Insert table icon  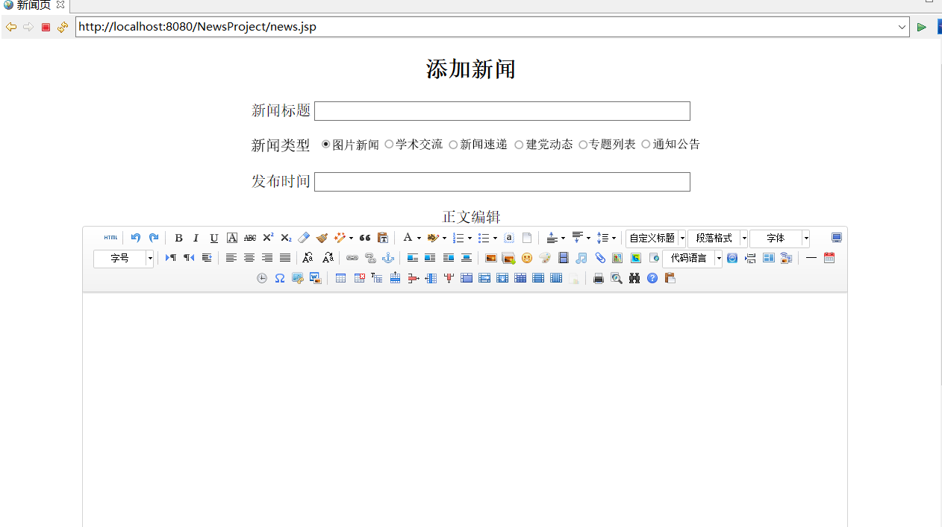click(x=341, y=278)
